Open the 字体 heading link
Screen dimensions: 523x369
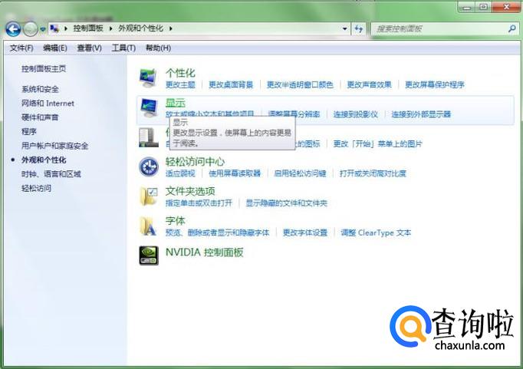click(175, 221)
